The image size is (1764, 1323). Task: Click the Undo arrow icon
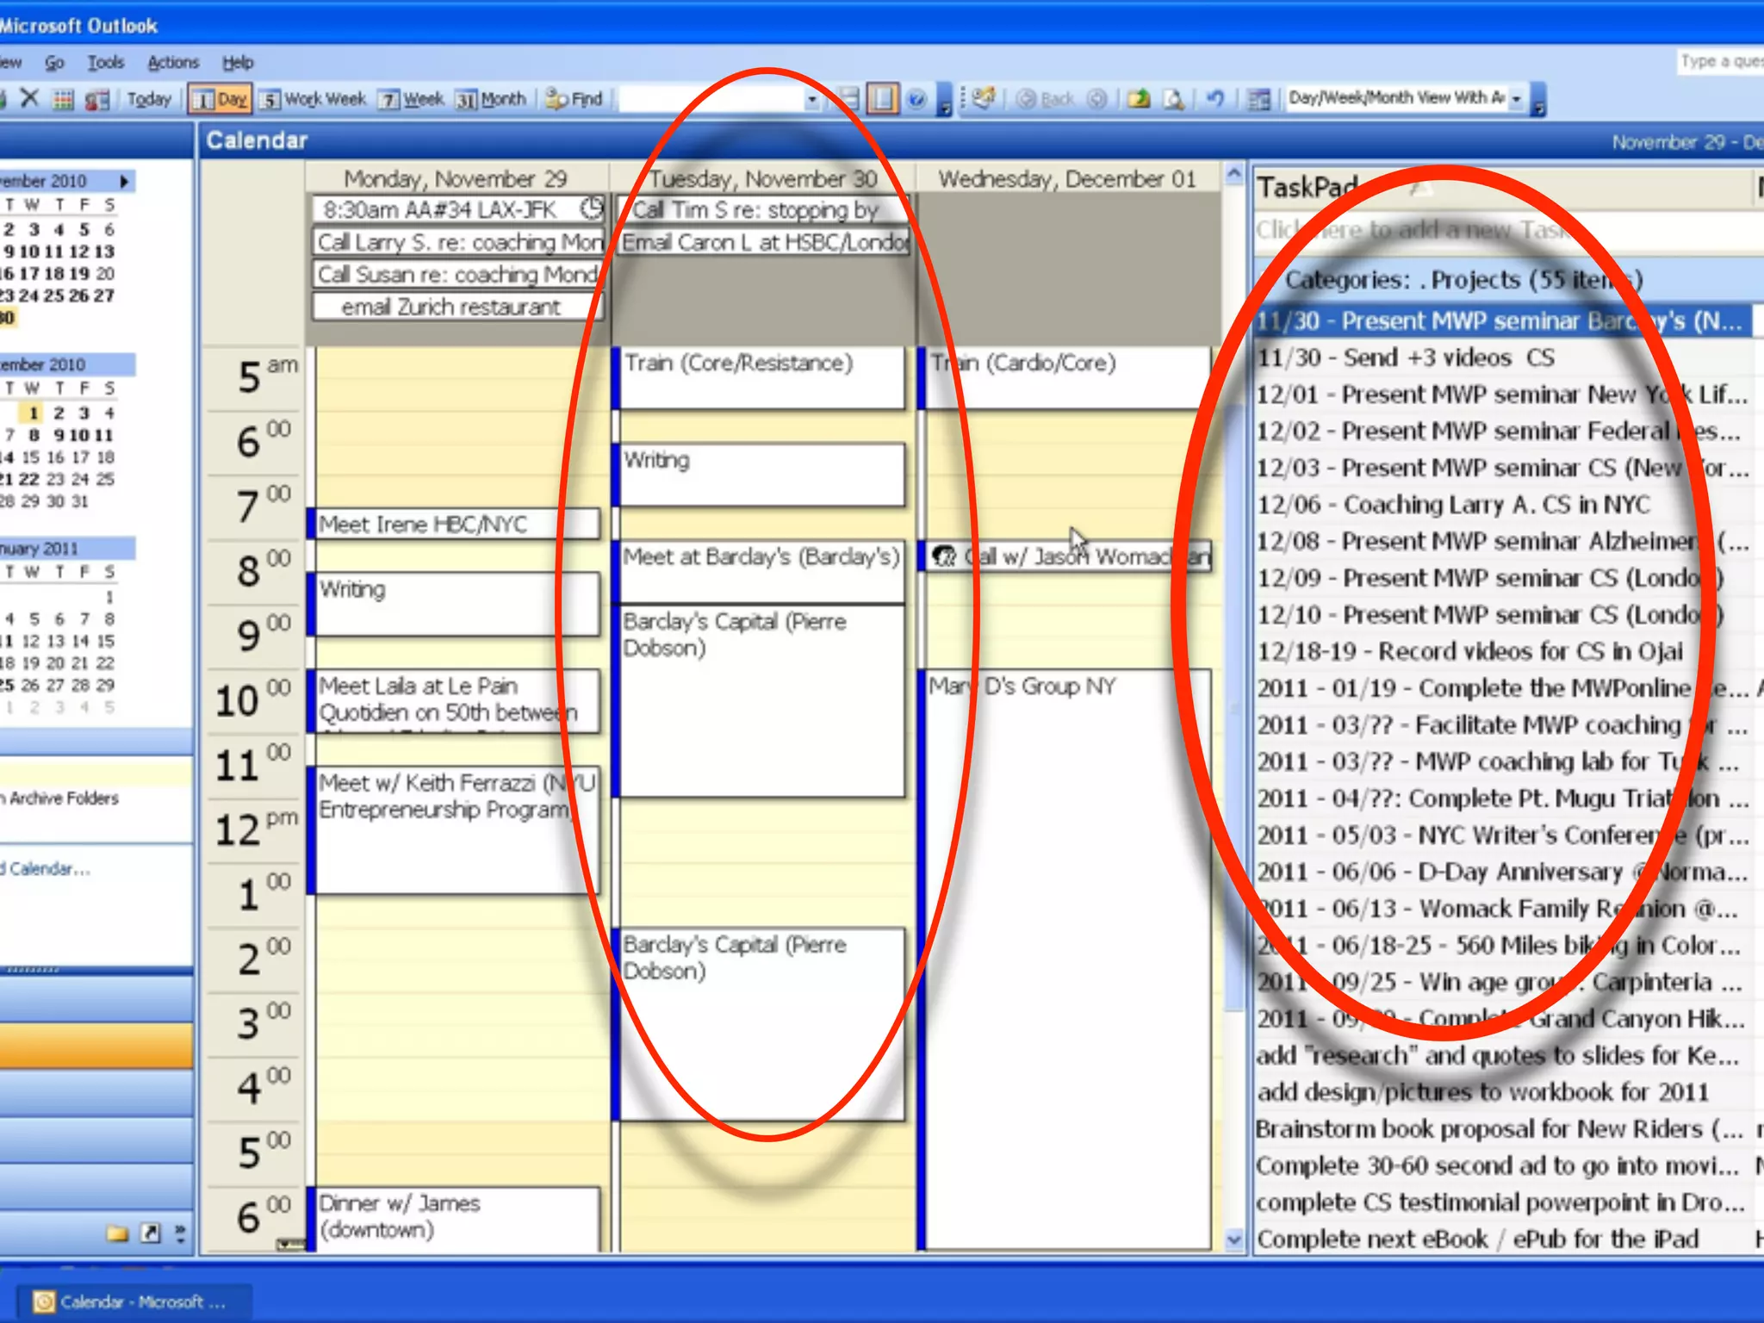(x=1214, y=99)
